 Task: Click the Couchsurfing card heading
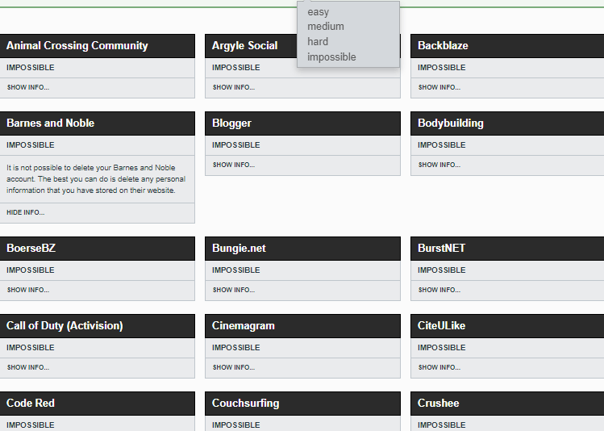click(245, 404)
